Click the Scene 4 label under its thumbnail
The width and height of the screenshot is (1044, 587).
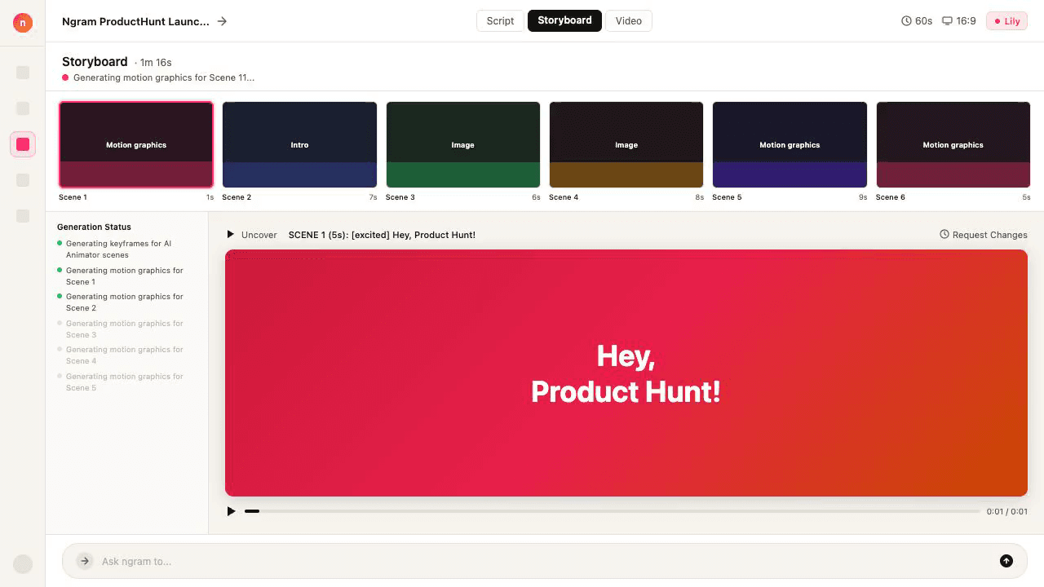[564, 197]
